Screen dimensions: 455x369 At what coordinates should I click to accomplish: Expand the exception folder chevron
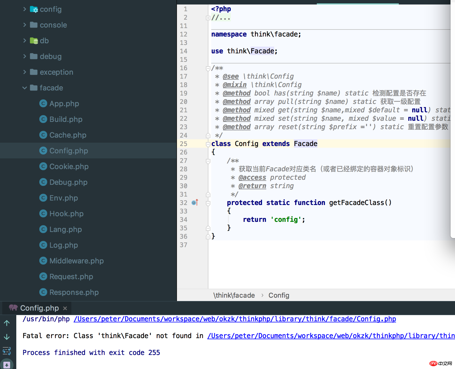pyautogui.click(x=25, y=72)
